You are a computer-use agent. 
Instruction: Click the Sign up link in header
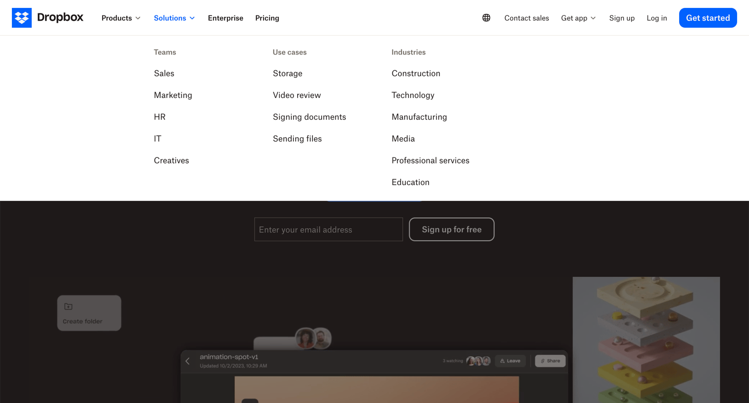622,18
